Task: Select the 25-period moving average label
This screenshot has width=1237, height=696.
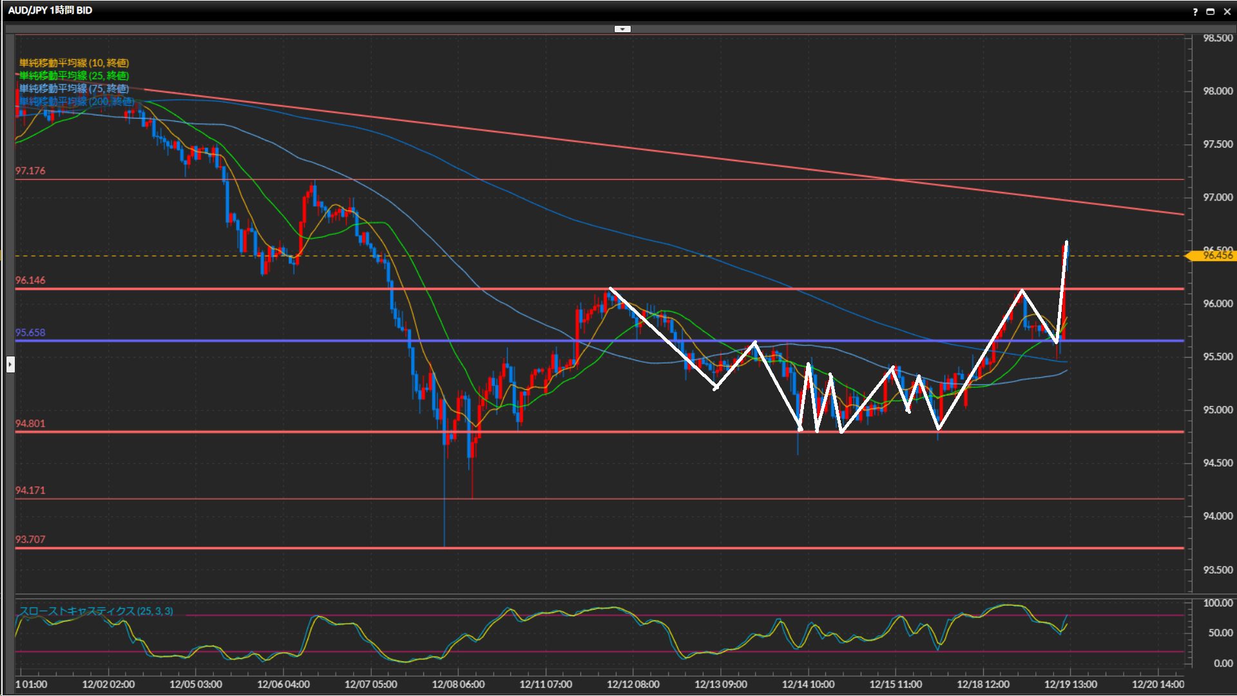Action: (74, 75)
